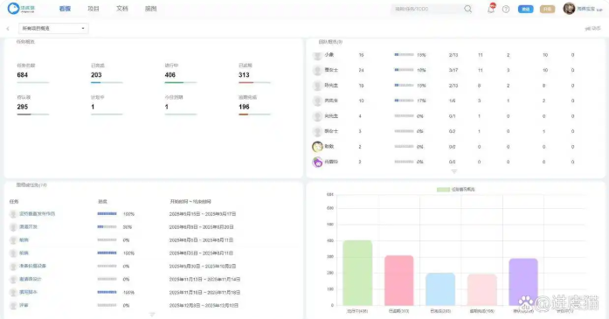609x319 pixels.
Task: Click date range ending 2025年10月2日
Action: pyautogui.click(x=203, y=267)
